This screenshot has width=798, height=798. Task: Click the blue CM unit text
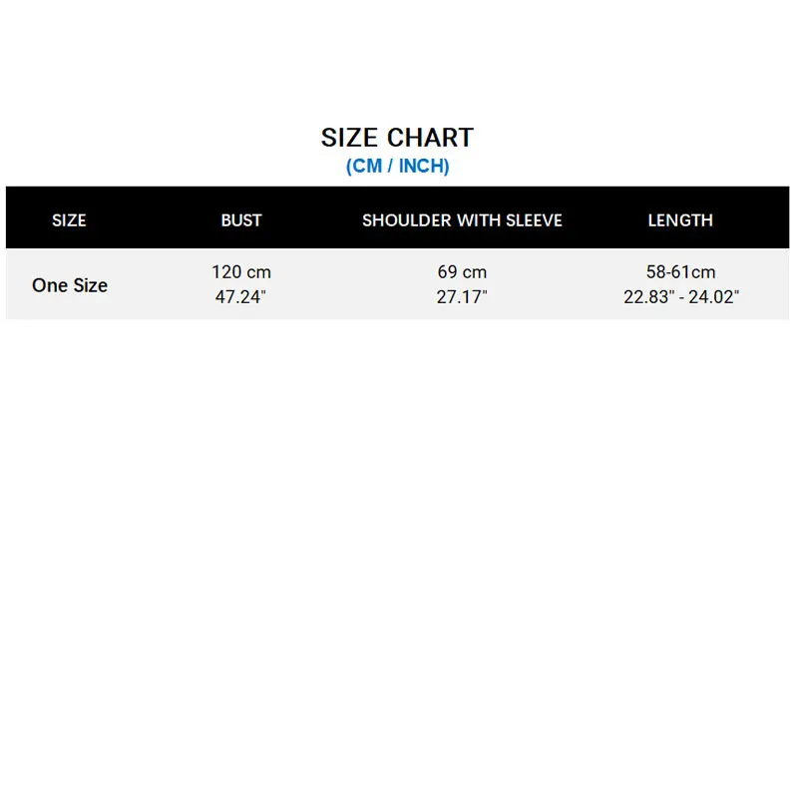click(x=366, y=167)
